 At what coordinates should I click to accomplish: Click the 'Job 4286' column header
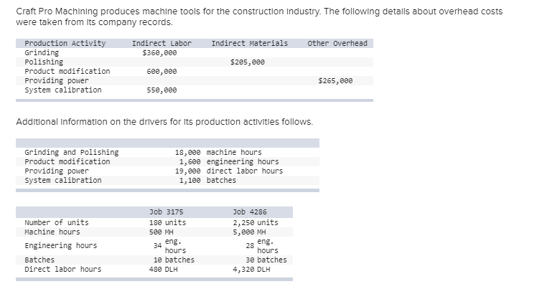point(250,212)
